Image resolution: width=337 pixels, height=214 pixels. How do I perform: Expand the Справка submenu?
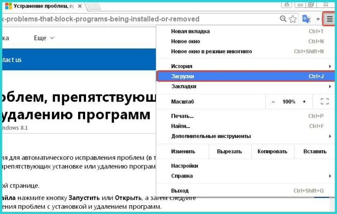tap(245, 176)
